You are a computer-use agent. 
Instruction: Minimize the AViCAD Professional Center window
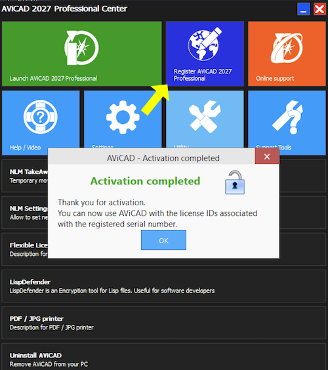pos(304,9)
